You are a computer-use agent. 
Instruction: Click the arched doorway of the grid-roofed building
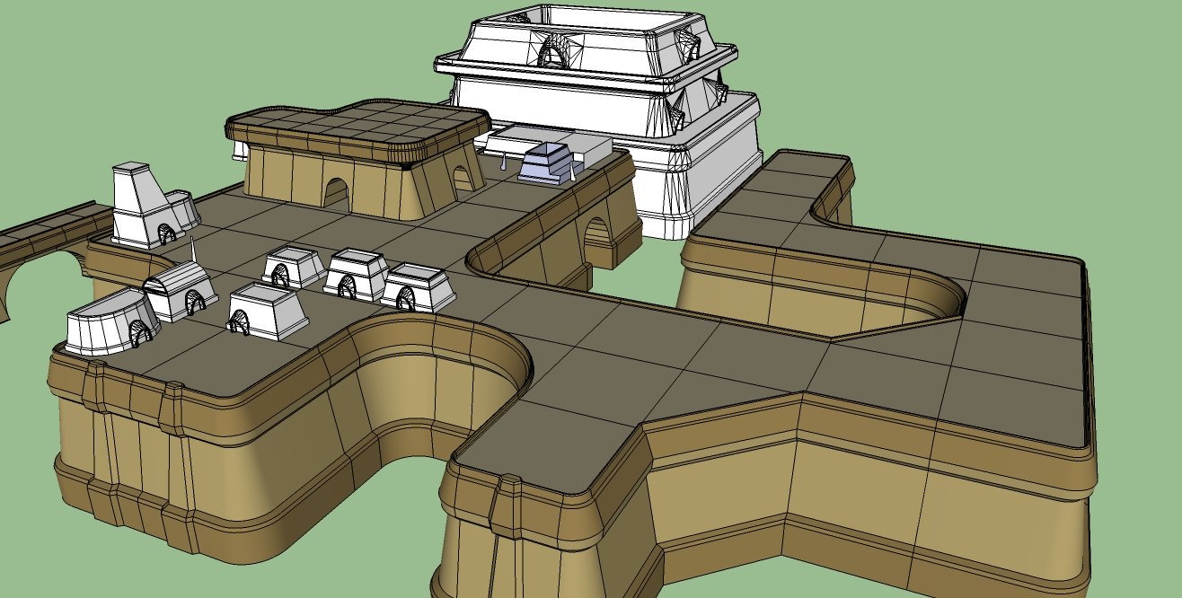click(336, 193)
